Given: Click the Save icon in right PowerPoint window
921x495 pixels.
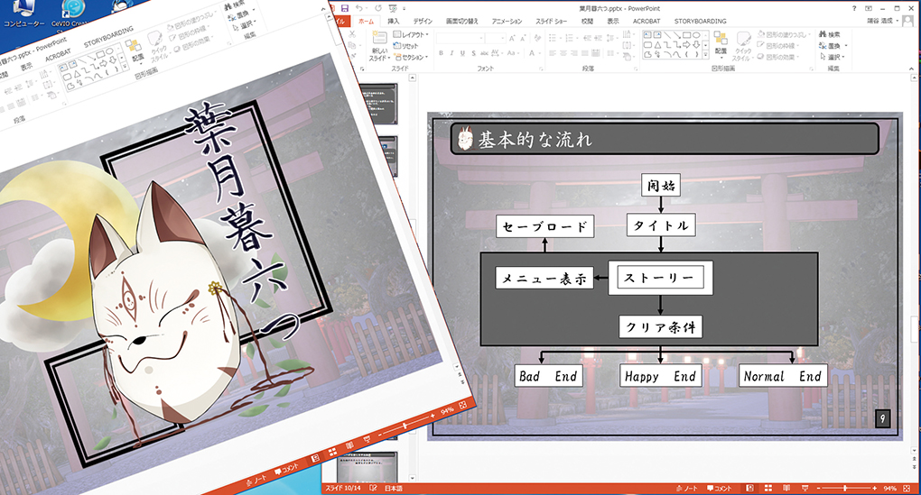Looking at the screenshot, I should click(x=345, y=8).
